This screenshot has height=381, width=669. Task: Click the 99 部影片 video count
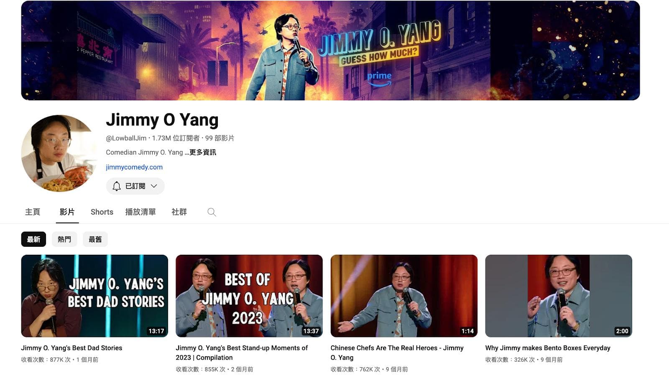[x=220, y=138]
